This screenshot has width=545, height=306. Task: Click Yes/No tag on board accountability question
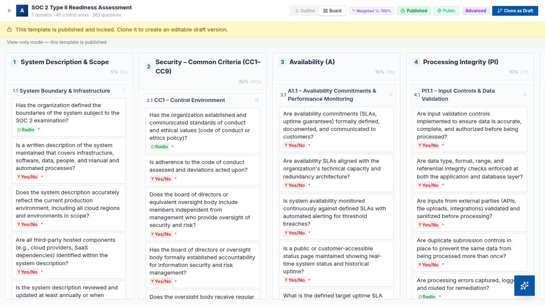point(161,281)
